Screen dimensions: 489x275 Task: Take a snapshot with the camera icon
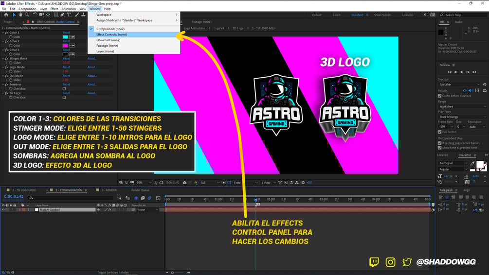point(184,183)
